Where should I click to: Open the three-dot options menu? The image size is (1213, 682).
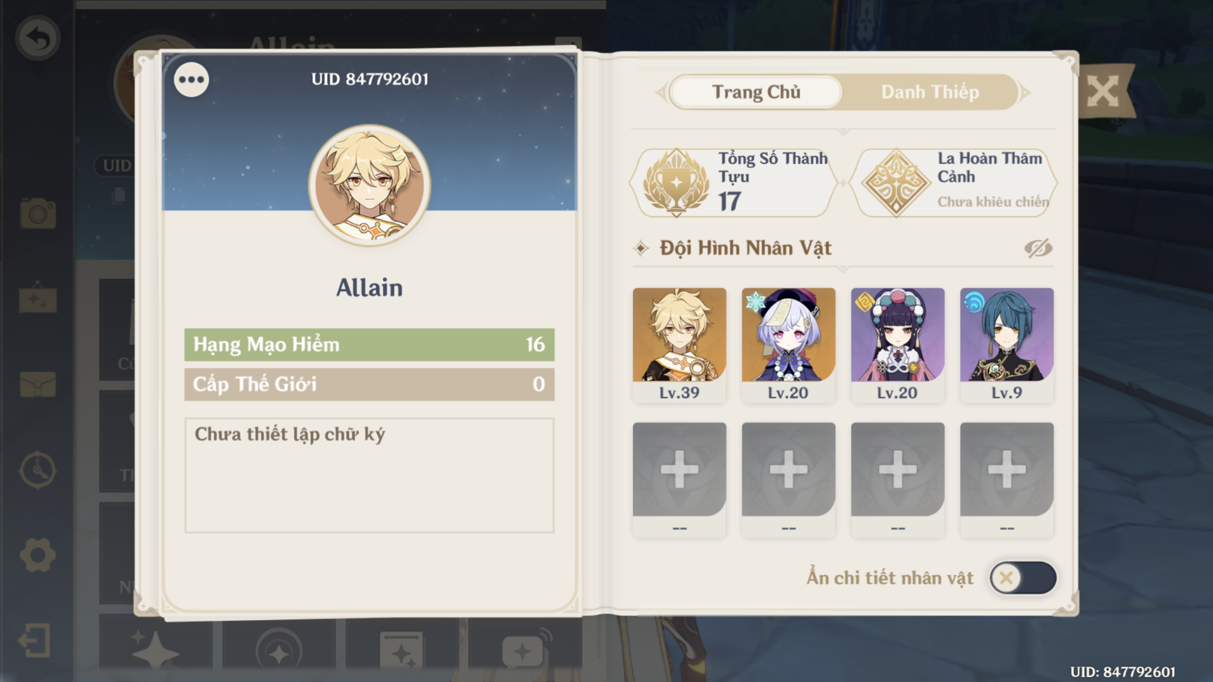click(x=191, y=80)
